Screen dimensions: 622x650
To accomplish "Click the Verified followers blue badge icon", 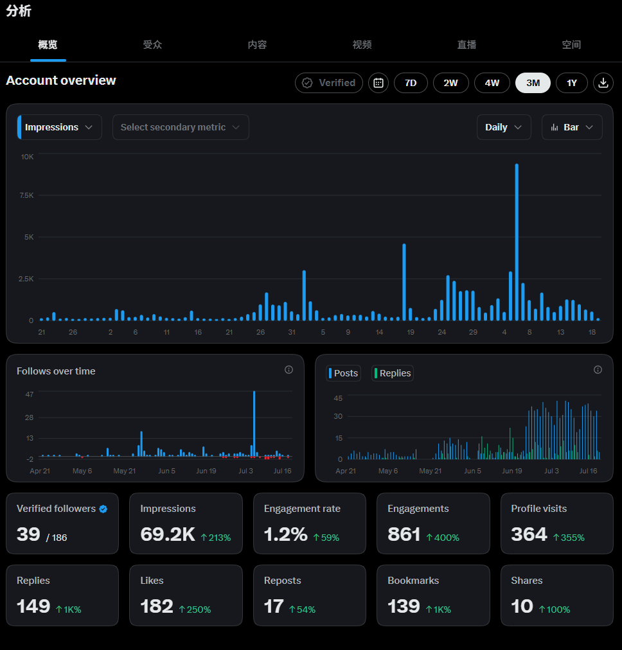I will pos(103,509).
